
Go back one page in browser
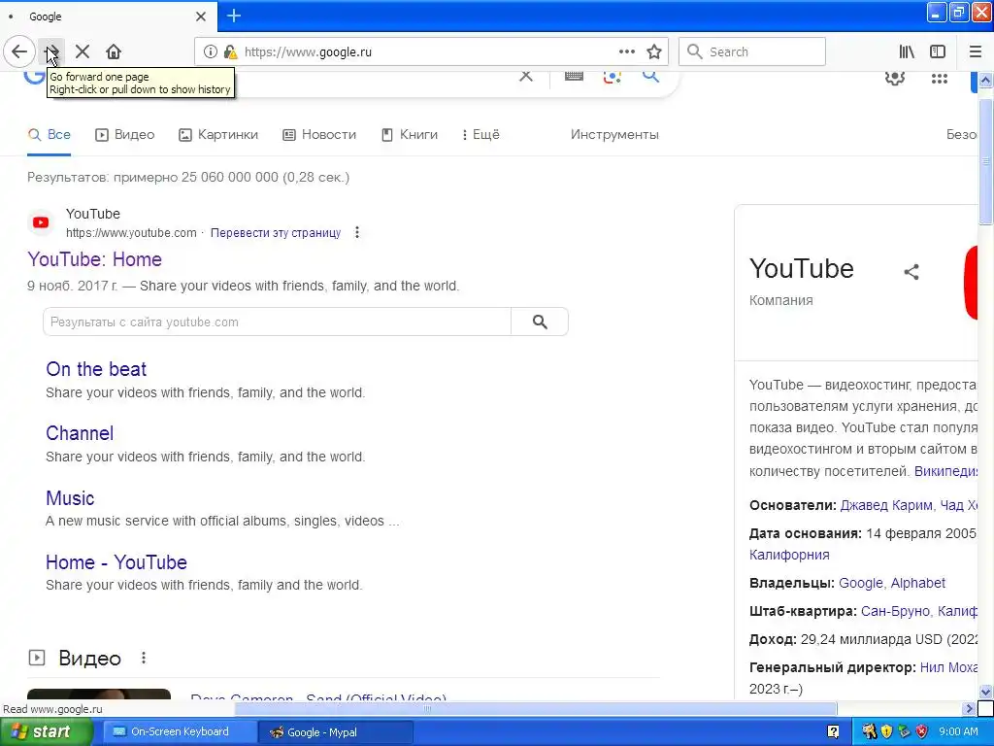click(x=19, y=51)
